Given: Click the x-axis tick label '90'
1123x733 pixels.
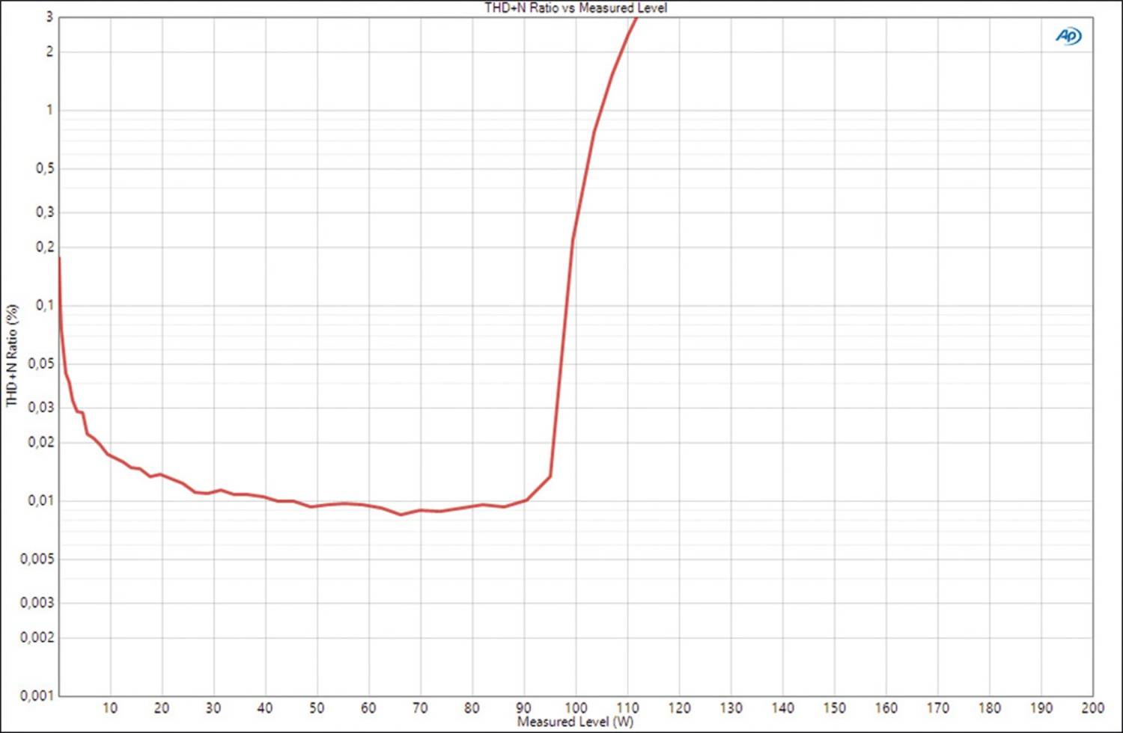Looking at the screenshot, I should [x=523, y=708].
